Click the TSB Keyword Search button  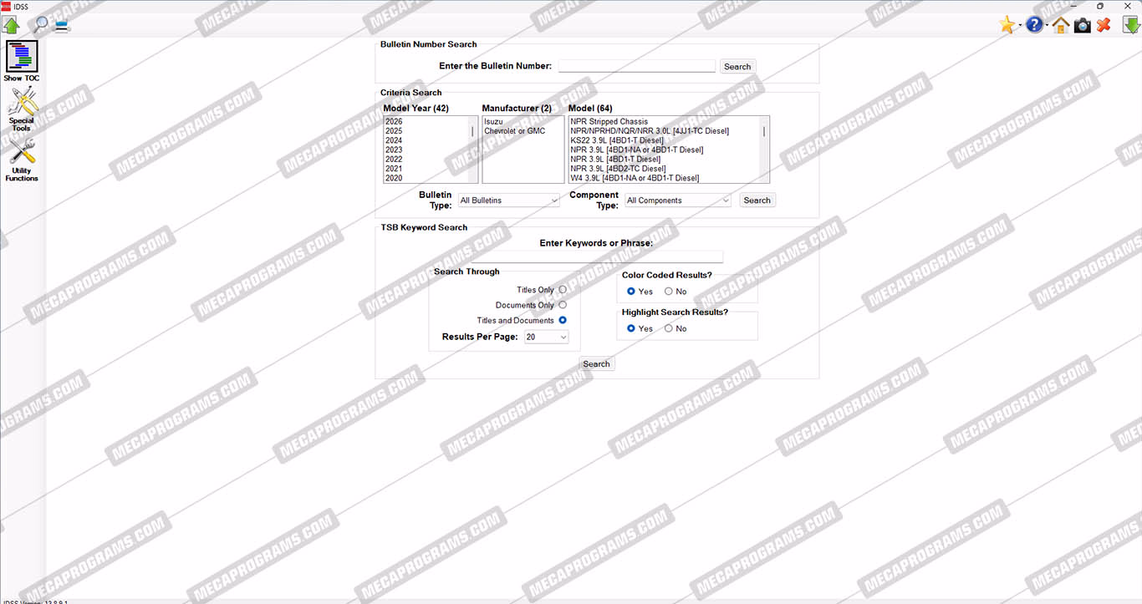[x=596, y=364]
